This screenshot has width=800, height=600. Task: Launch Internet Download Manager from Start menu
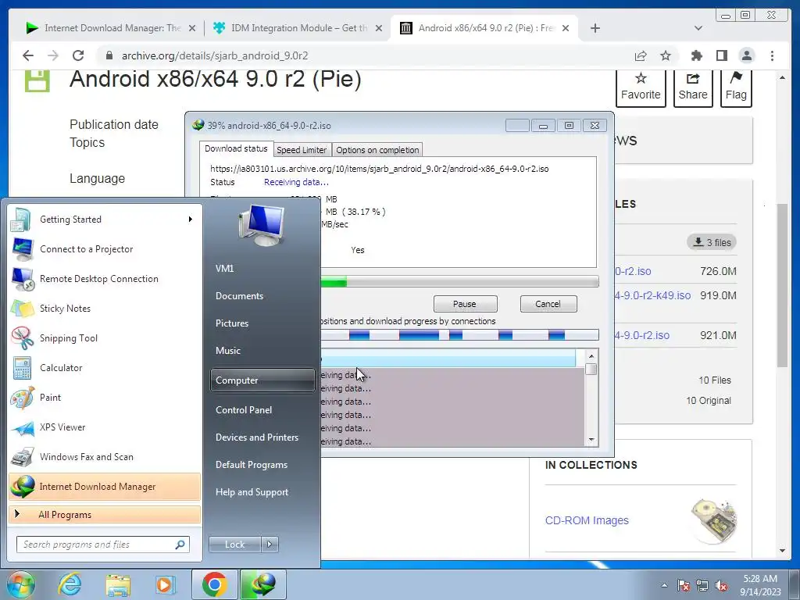104,486
